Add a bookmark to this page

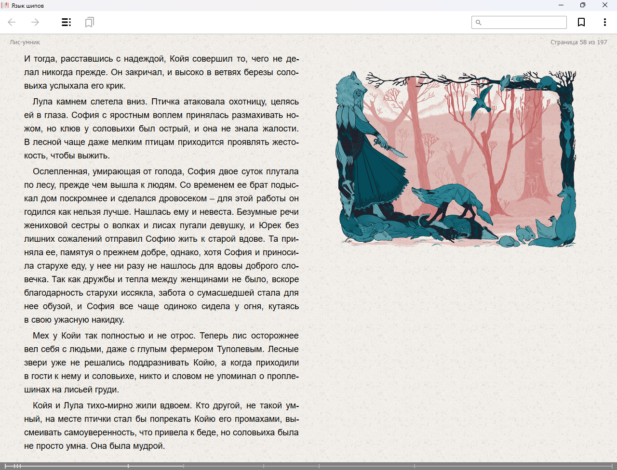pos(581,22)
